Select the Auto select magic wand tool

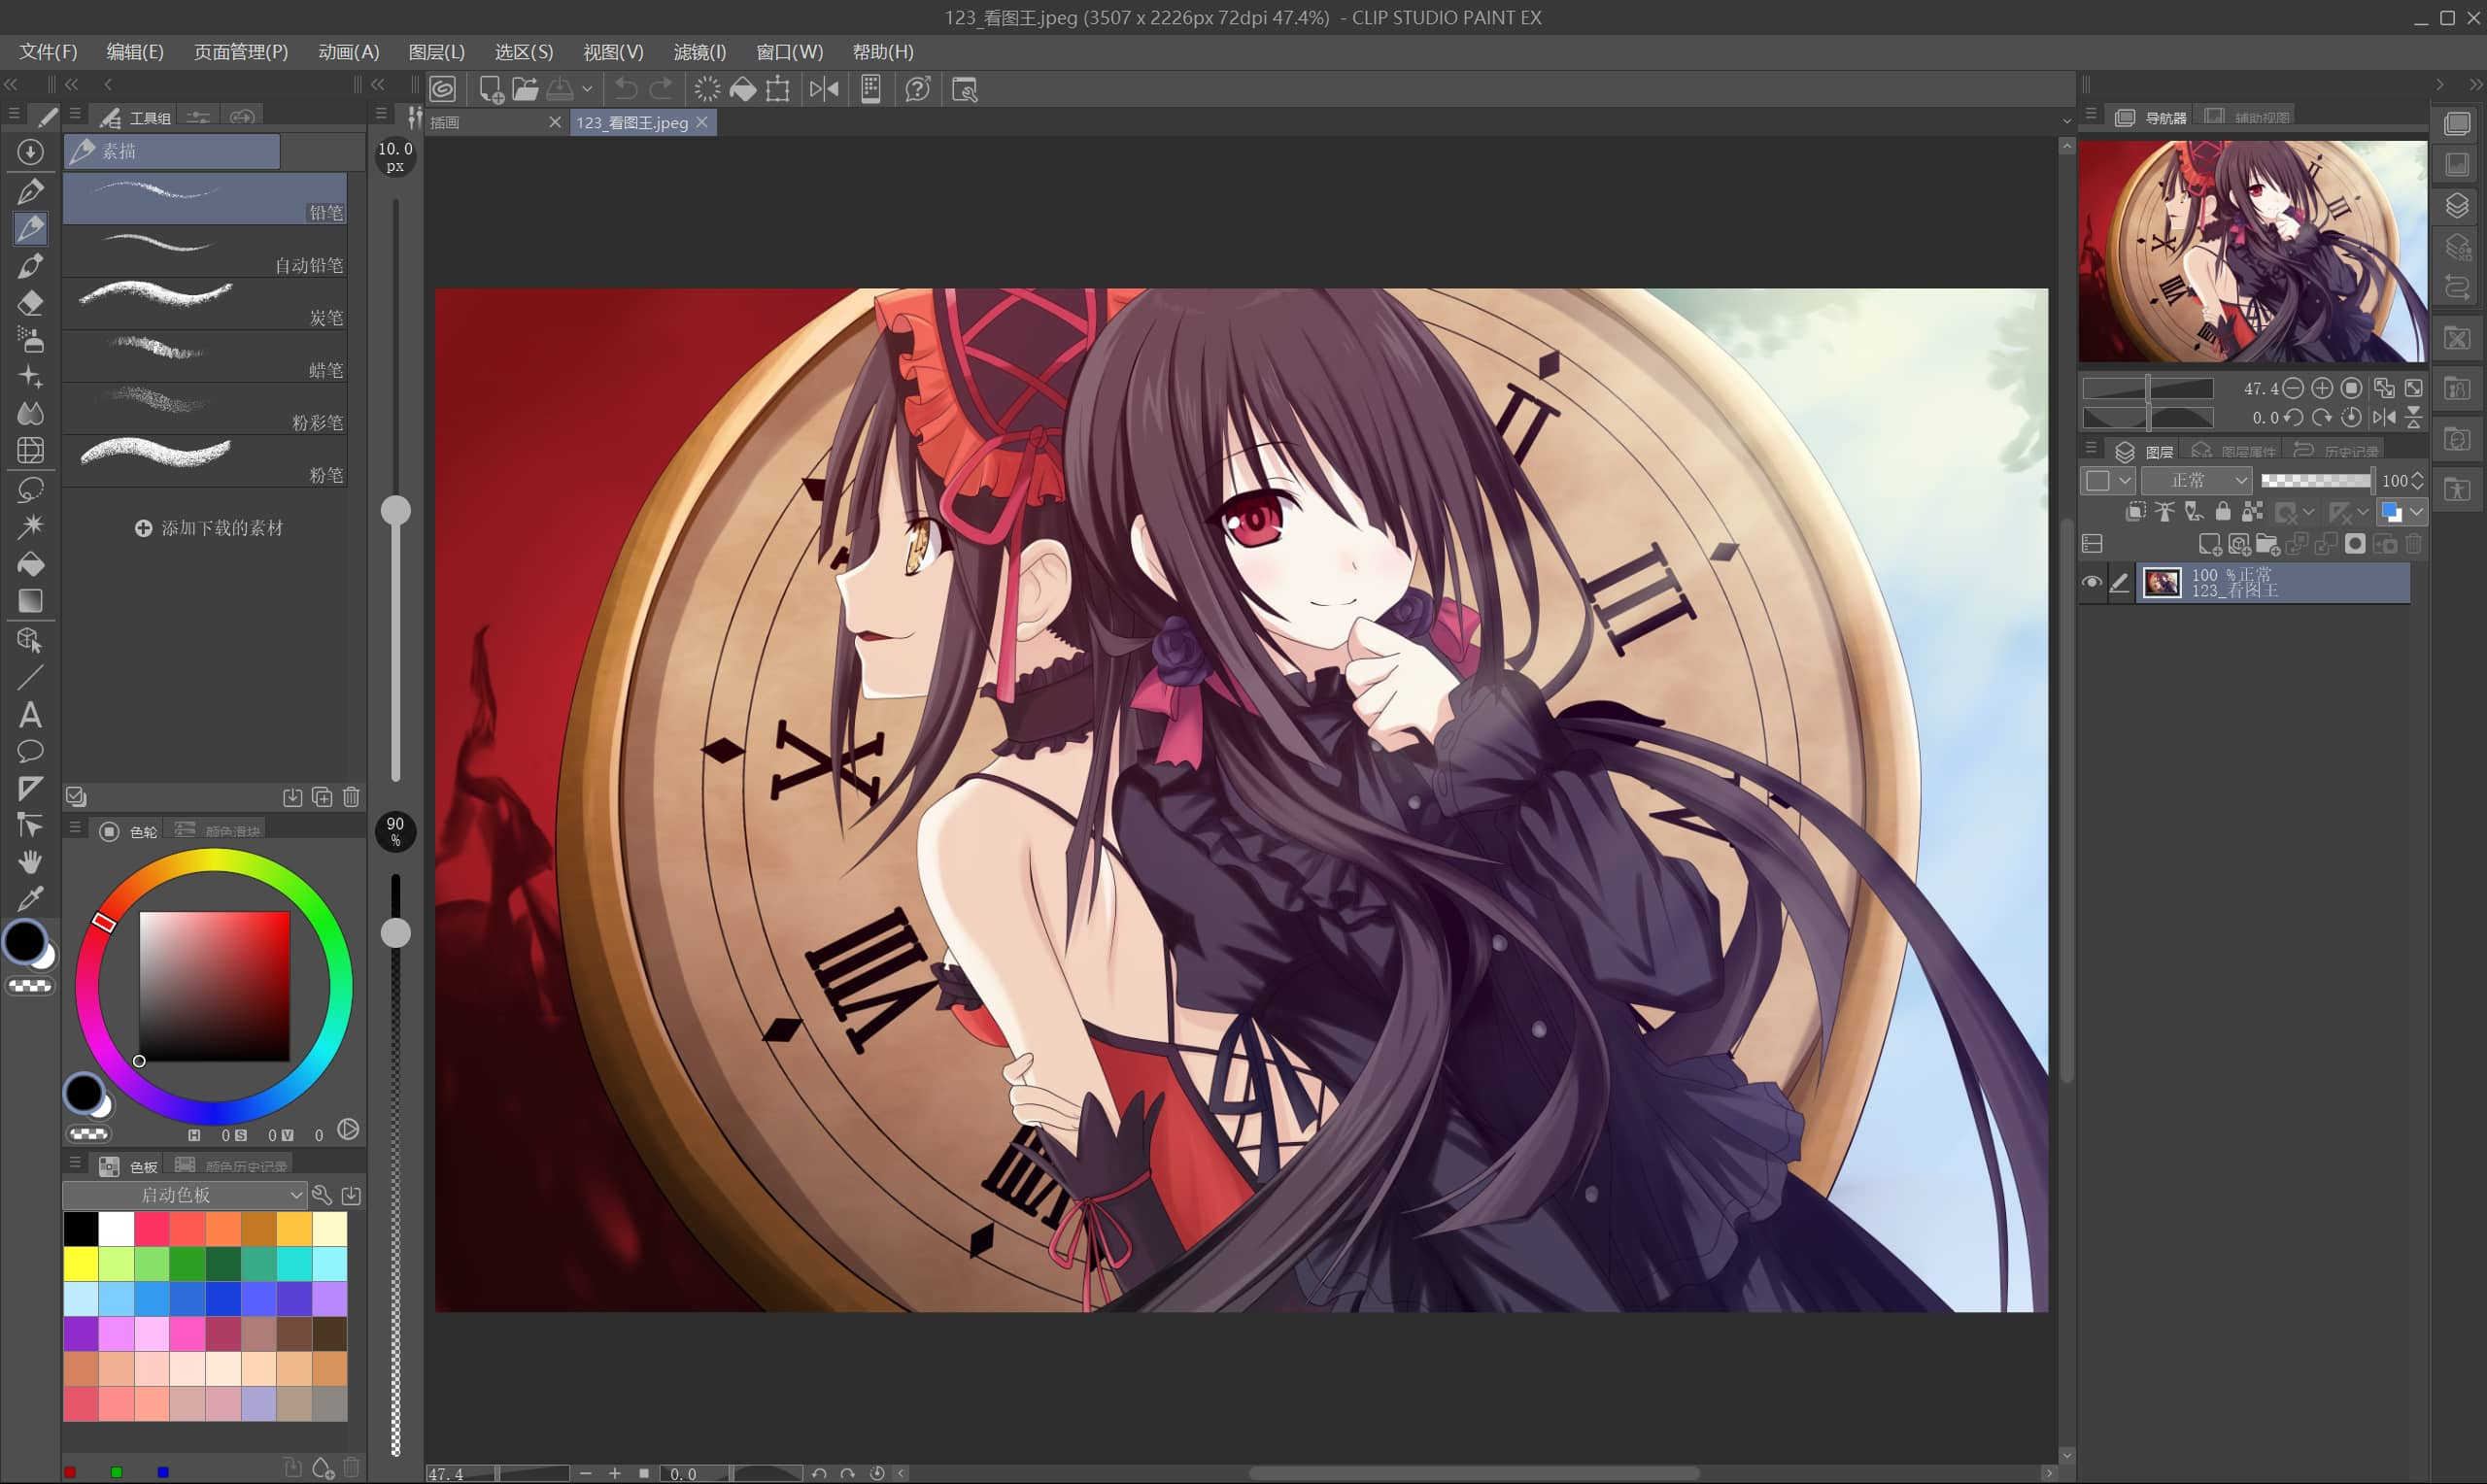point(30,526)
